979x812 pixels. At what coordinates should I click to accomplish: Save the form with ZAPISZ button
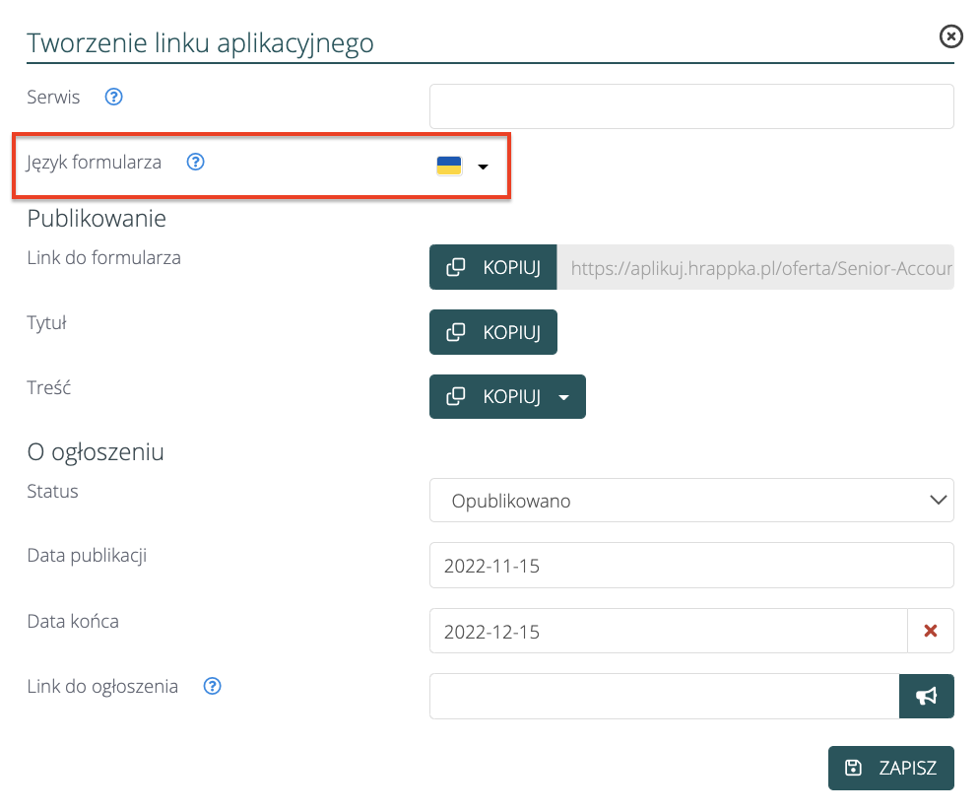891,768
